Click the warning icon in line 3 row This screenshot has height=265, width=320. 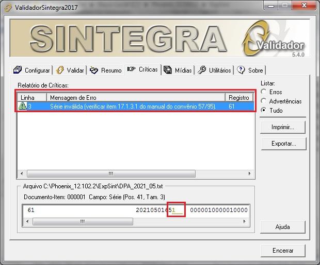coord(22,106)
